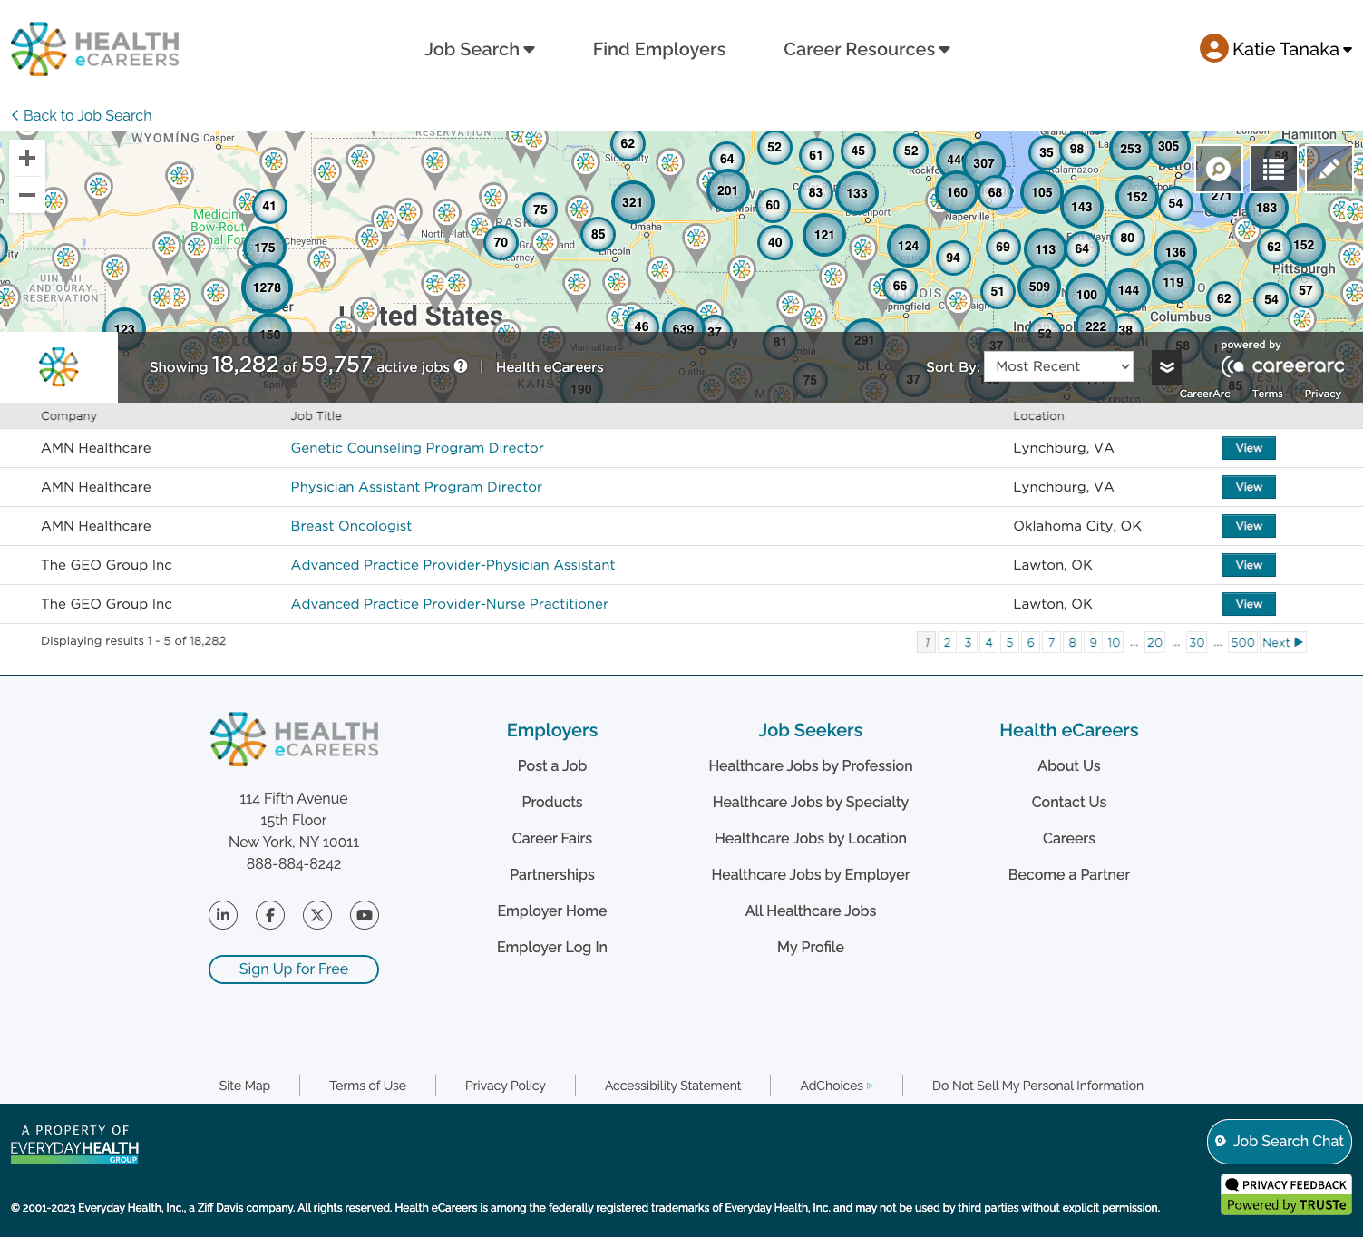Open the map search magnifier tool

(1219, 169)
